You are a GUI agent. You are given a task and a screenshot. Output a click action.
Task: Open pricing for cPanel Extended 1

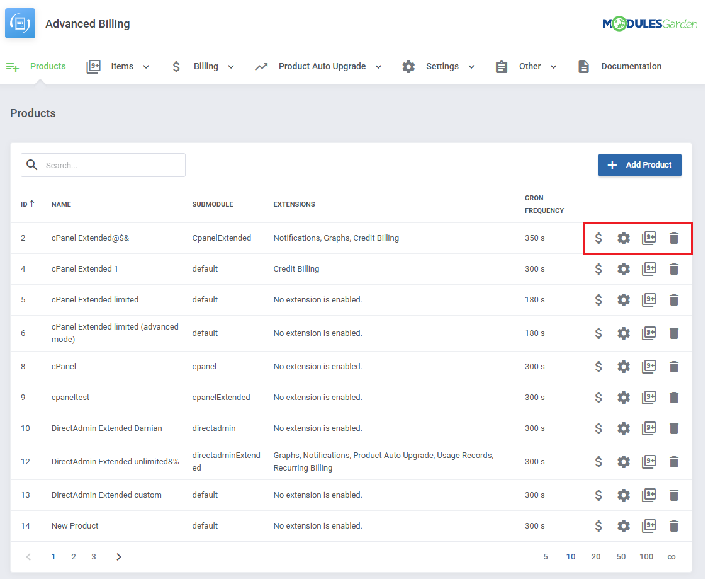(598, 269)
